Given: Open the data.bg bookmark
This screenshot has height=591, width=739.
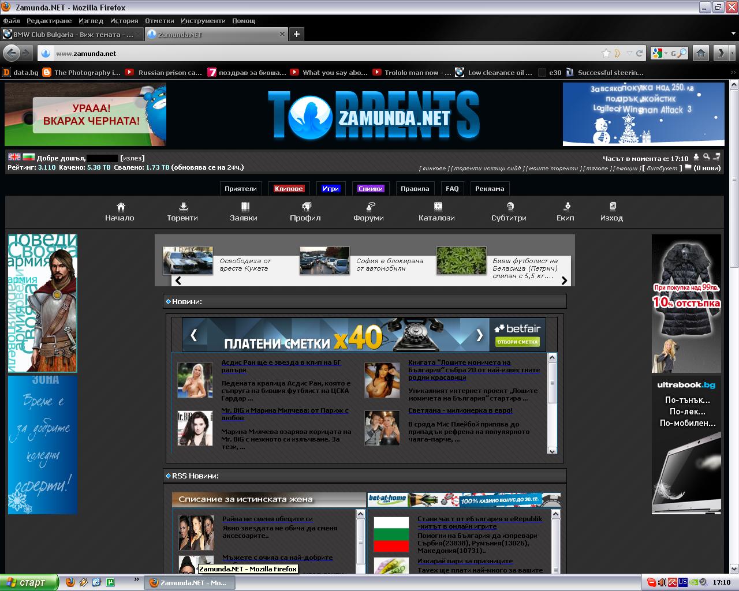Looking at the screenshot, I should tap(20, 72).
